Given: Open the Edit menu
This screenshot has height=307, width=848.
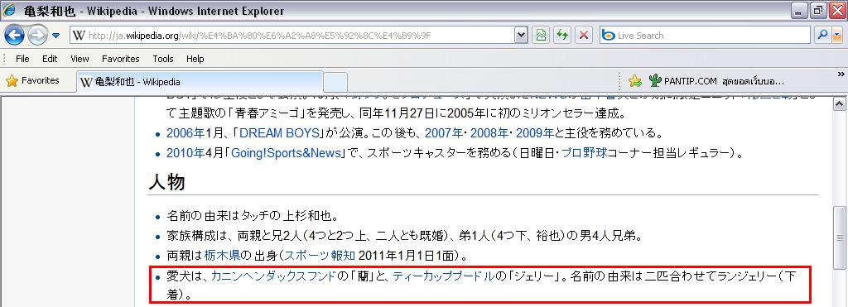Looking at the screenshot, I should pyautogui.click(x=50, y=59).
